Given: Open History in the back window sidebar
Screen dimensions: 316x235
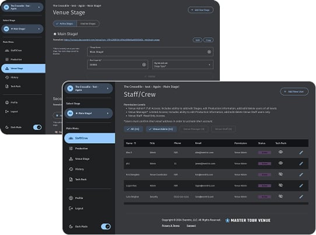Looking at the screenshot, I should coord(23,77).
